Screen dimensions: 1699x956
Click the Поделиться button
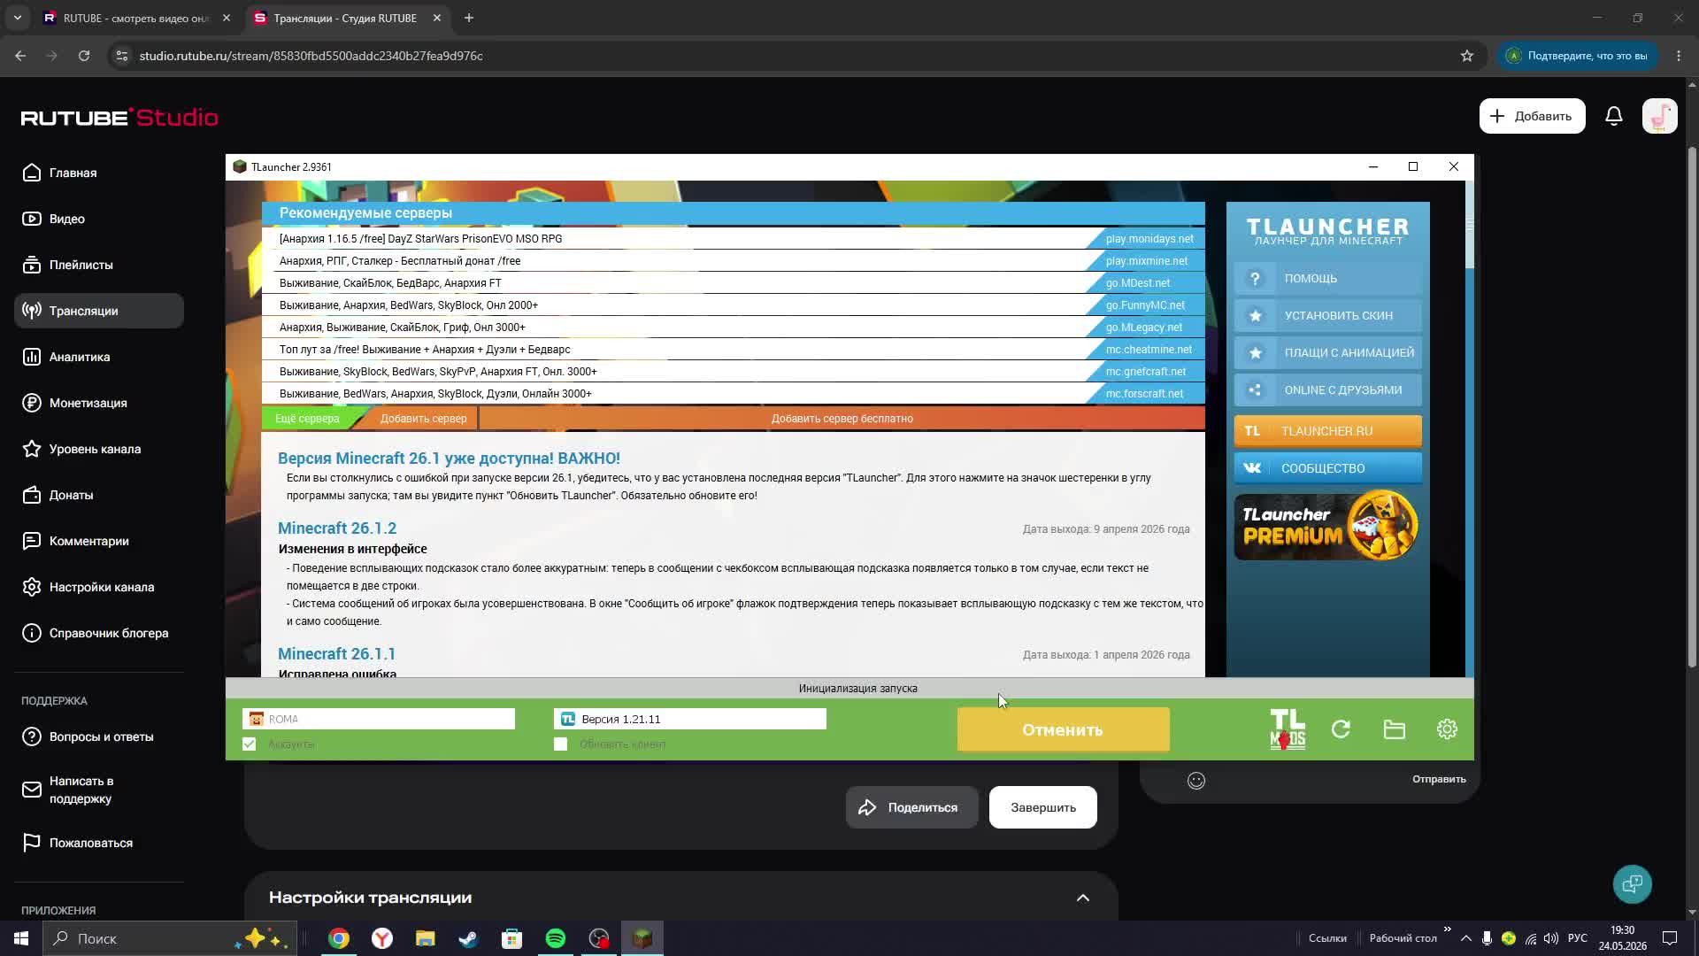[912, 807]
